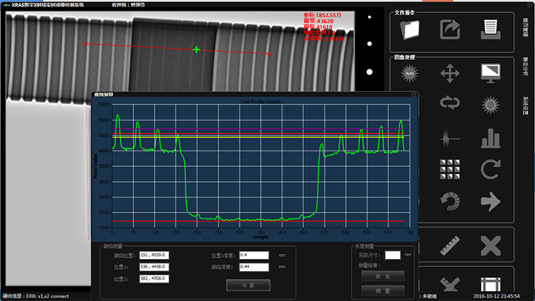This screenshot has width=535, height=301.
Task: Apply Auto brightness starburst tool
Action: (409, 73)
